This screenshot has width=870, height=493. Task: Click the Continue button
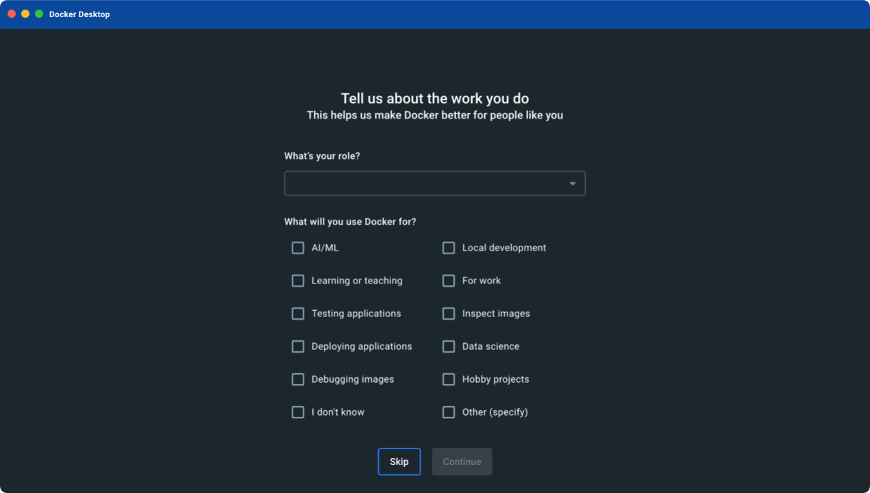click(462, 462)
